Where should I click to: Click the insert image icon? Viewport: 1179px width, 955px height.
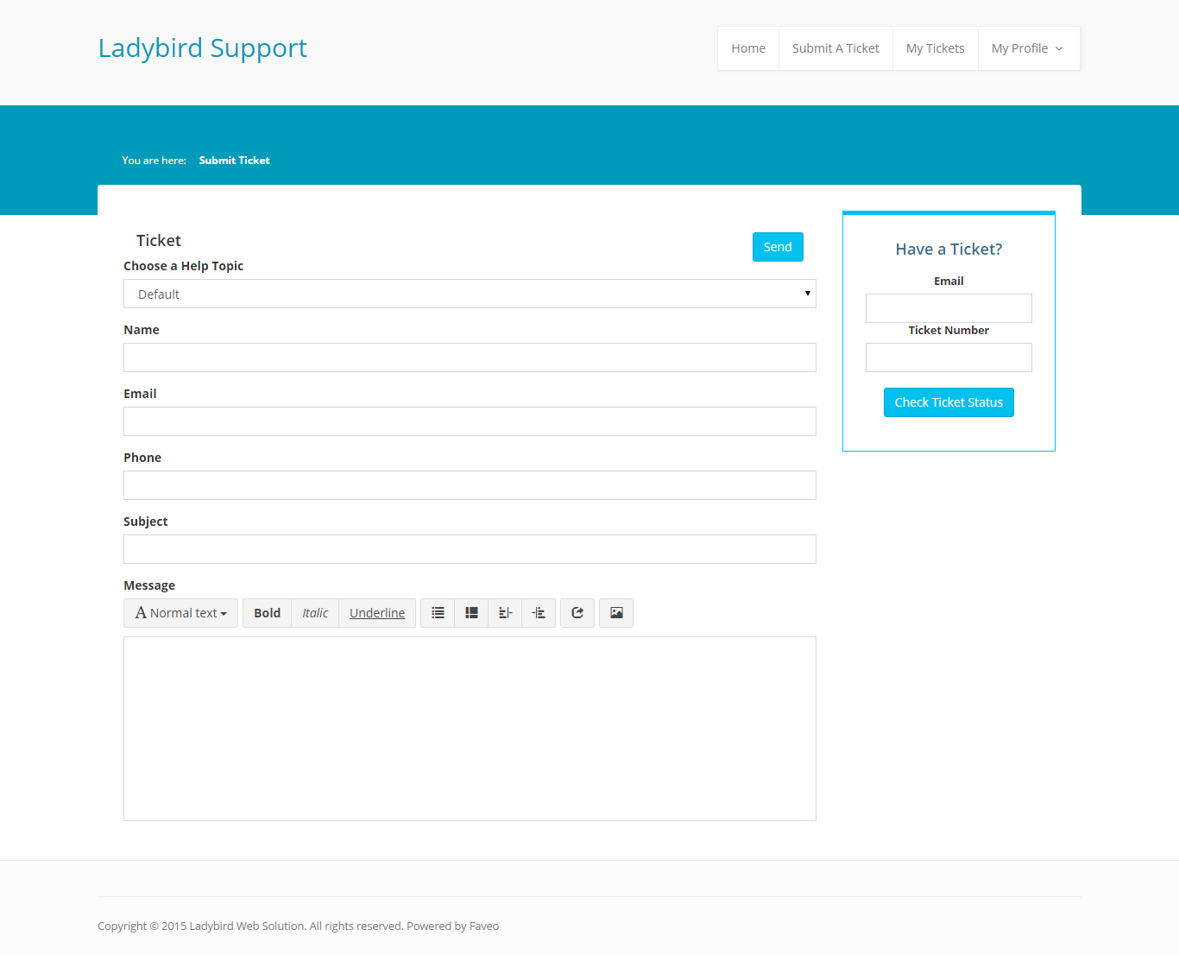(616, 613)
